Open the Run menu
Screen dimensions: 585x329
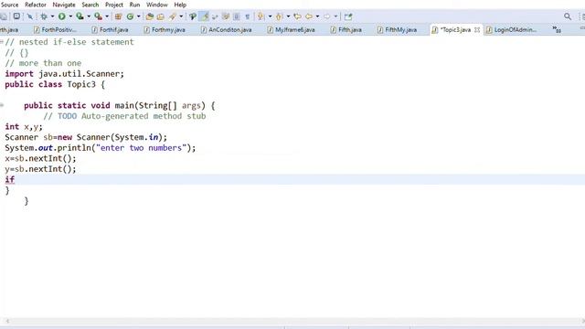(x=134, y=5)
